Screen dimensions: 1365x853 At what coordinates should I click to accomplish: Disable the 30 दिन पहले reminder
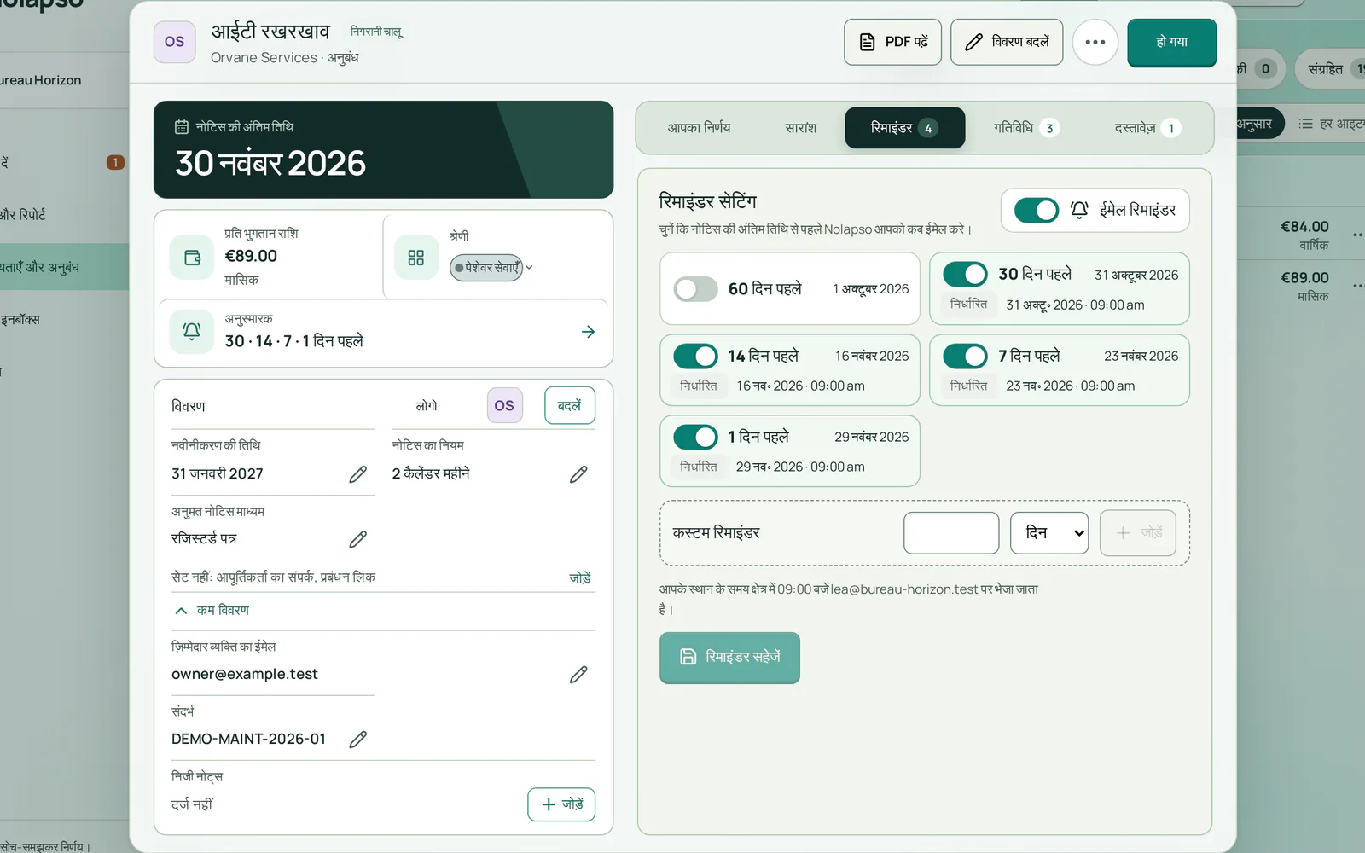pyautogui.click(x=965, y=274)
